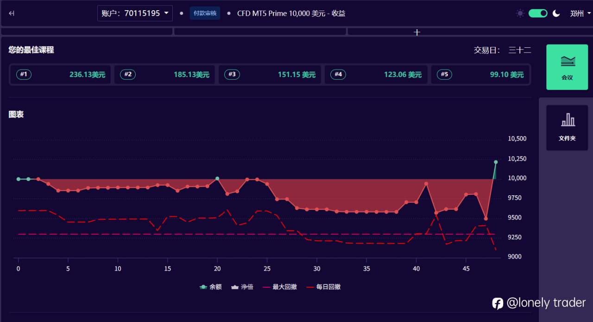
Task: Click the chart icon above 会议
Action: (568, 61)
